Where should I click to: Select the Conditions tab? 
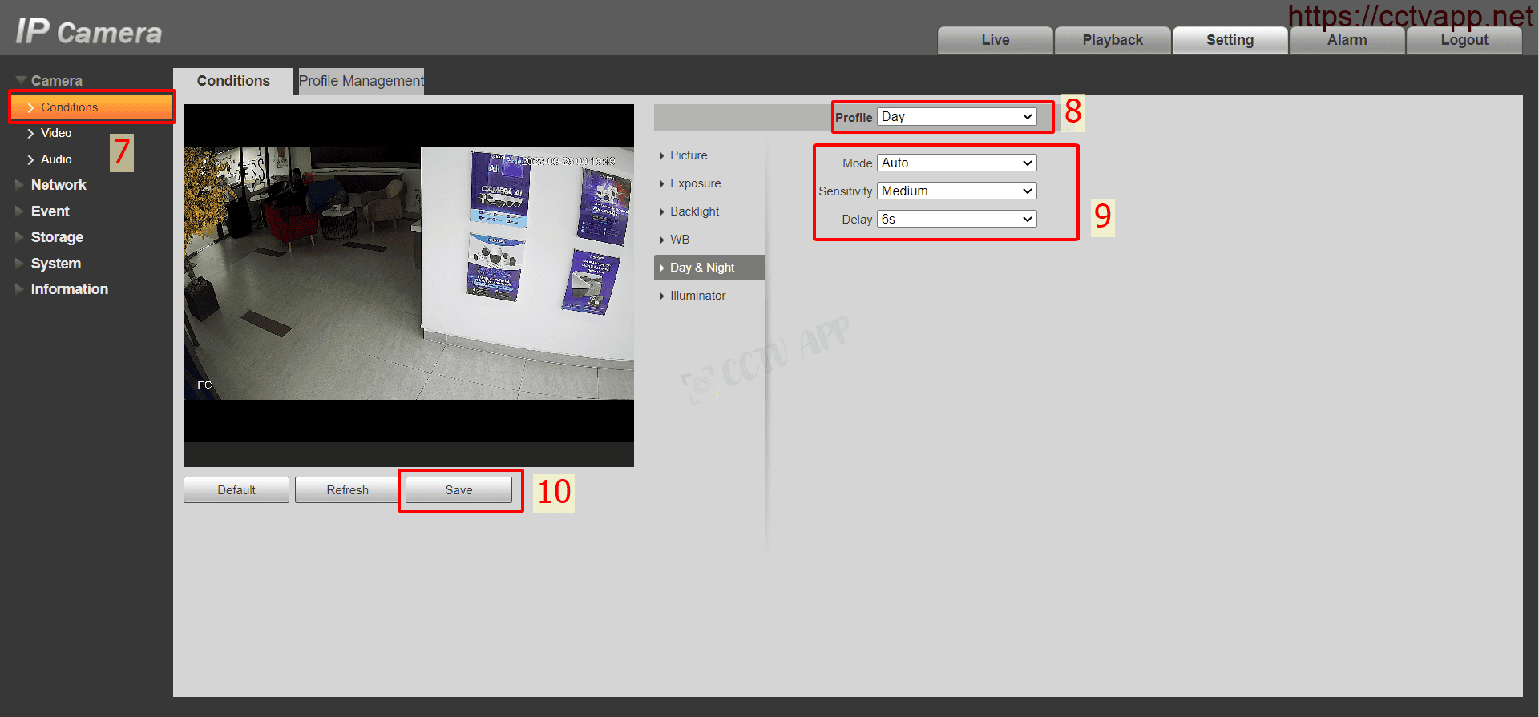(233, 81)
